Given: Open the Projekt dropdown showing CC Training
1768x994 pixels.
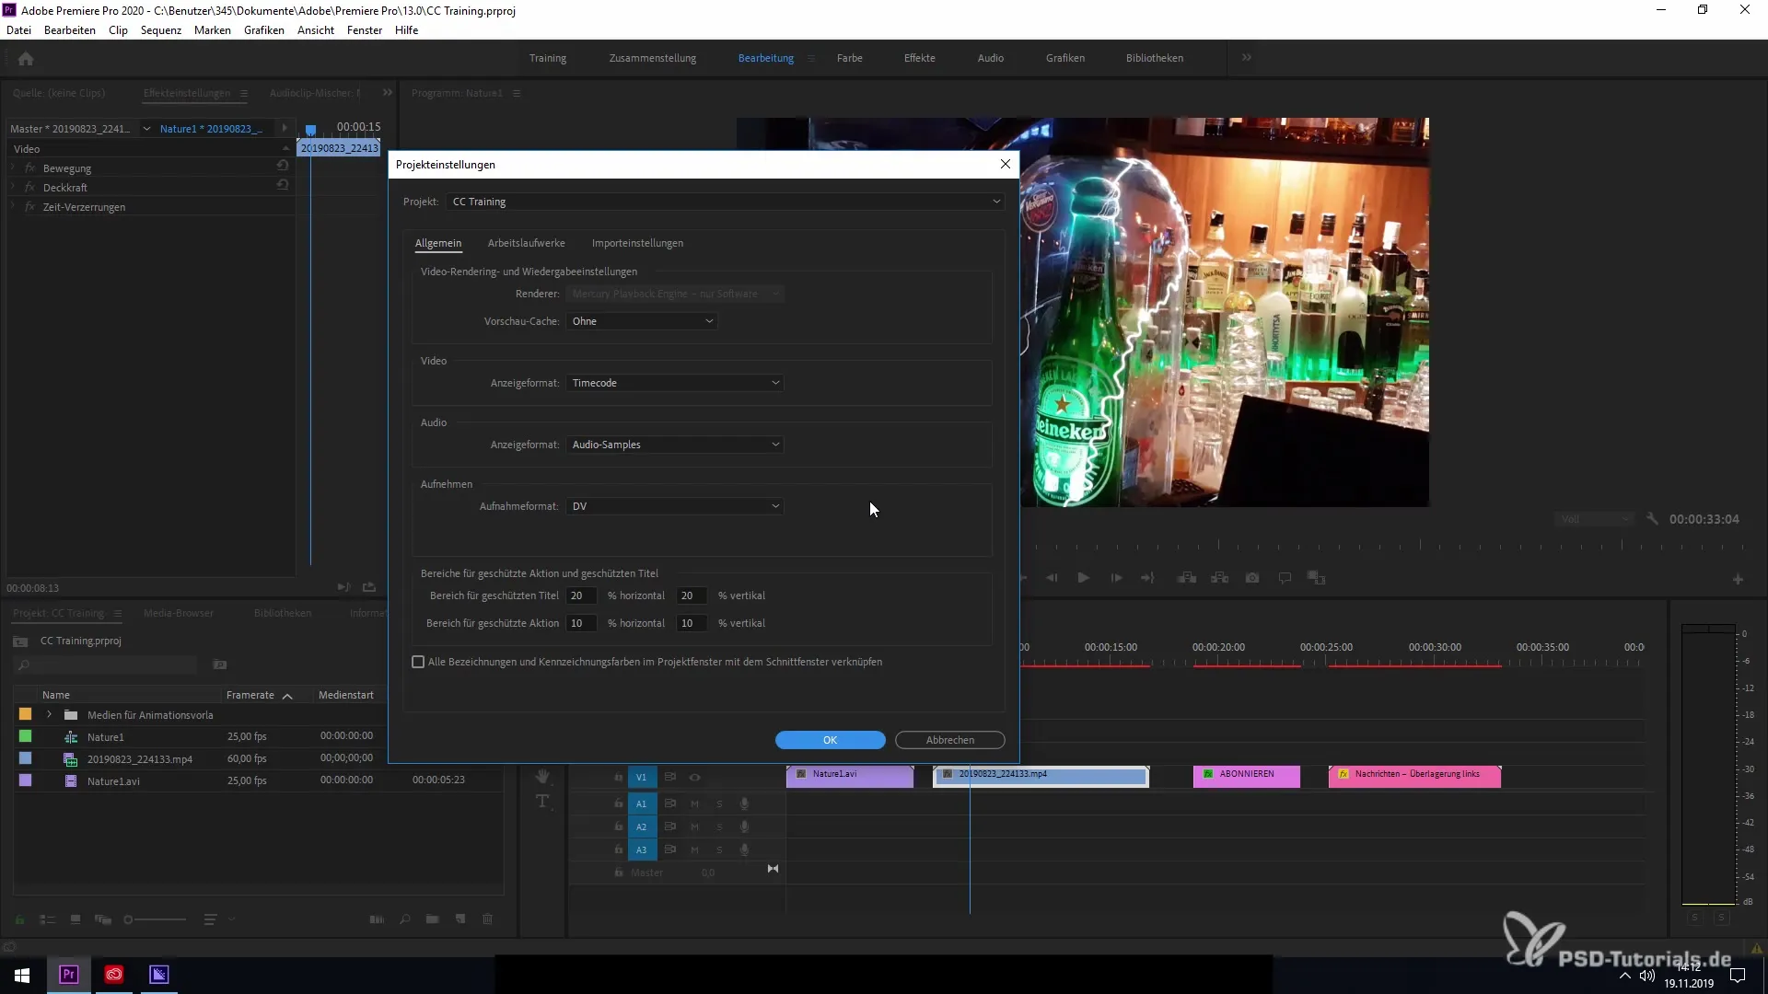Looking at the screenshot, I should coord(726,202).
